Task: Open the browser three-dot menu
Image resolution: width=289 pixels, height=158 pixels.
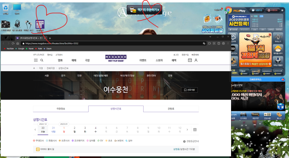Action: 228,43
